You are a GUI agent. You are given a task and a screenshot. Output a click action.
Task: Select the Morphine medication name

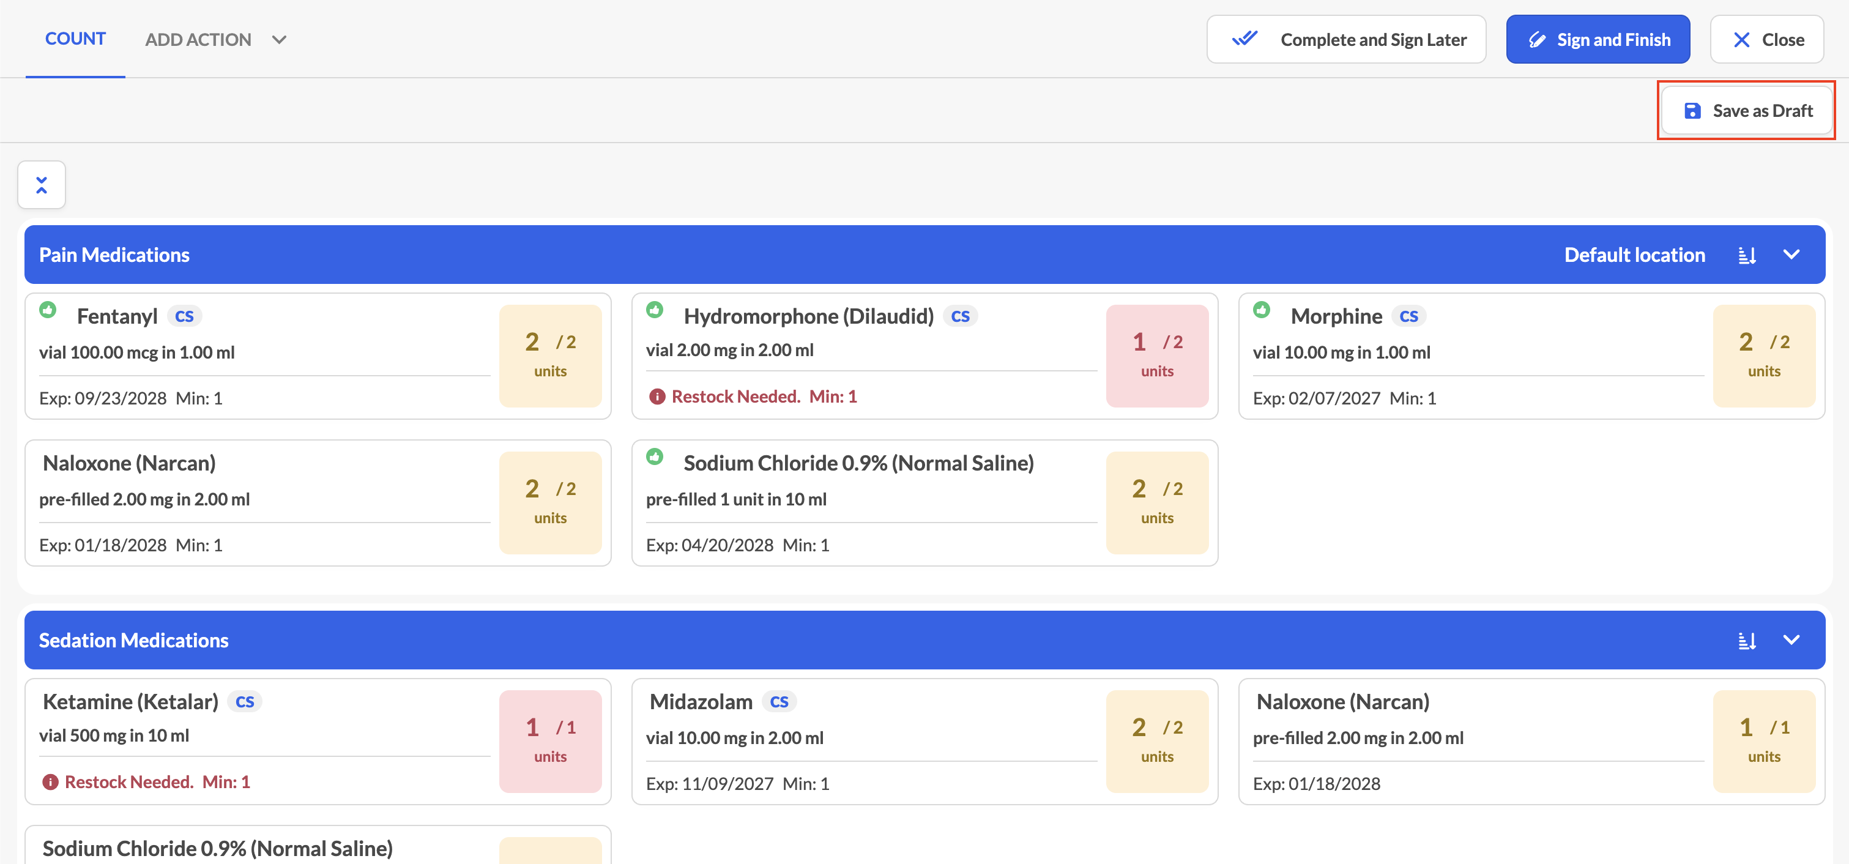[x=1336, y=316]
